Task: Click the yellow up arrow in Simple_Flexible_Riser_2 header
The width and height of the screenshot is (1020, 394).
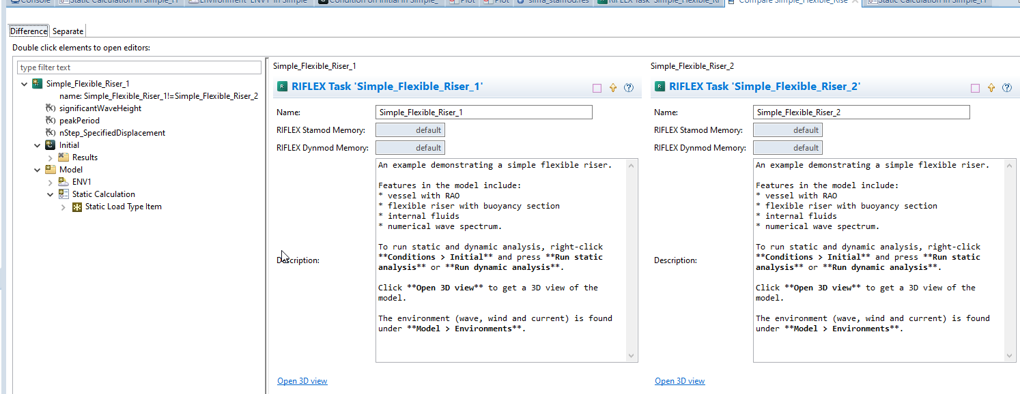Action: 991,87
